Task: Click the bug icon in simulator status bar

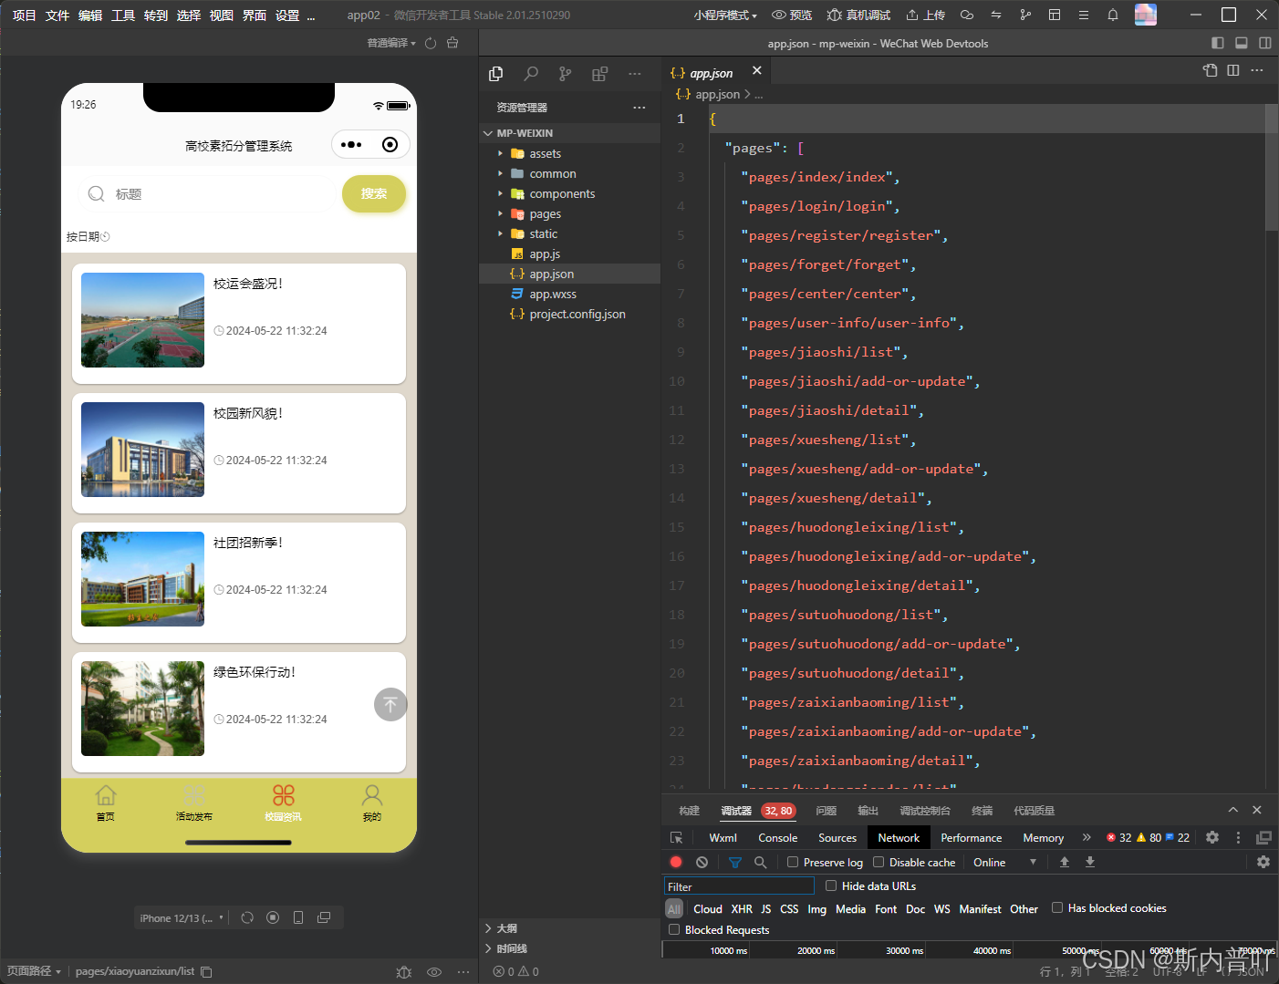Action: click(404, 972)
